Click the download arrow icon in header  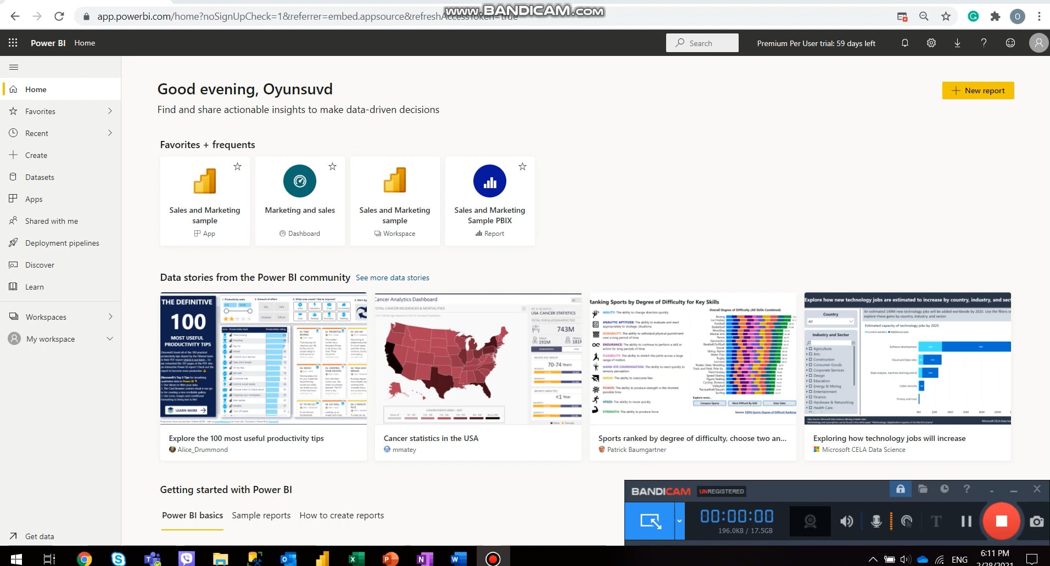(957, 43)
